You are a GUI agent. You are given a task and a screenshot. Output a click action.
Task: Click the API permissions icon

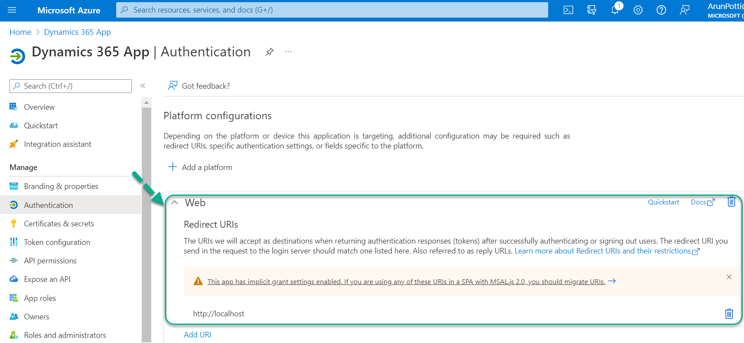point(14,260)
